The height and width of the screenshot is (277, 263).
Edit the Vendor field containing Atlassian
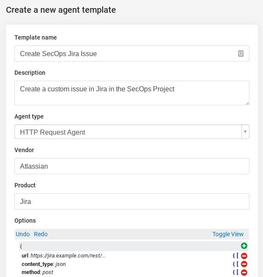point(132,166)
